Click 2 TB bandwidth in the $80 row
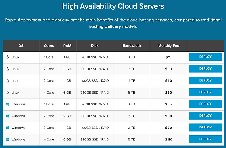 pos(132,128)
